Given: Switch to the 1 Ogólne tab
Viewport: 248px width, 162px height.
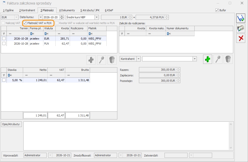Looking at the screenshot, I should pyautogui.click(x=8, y=10).
